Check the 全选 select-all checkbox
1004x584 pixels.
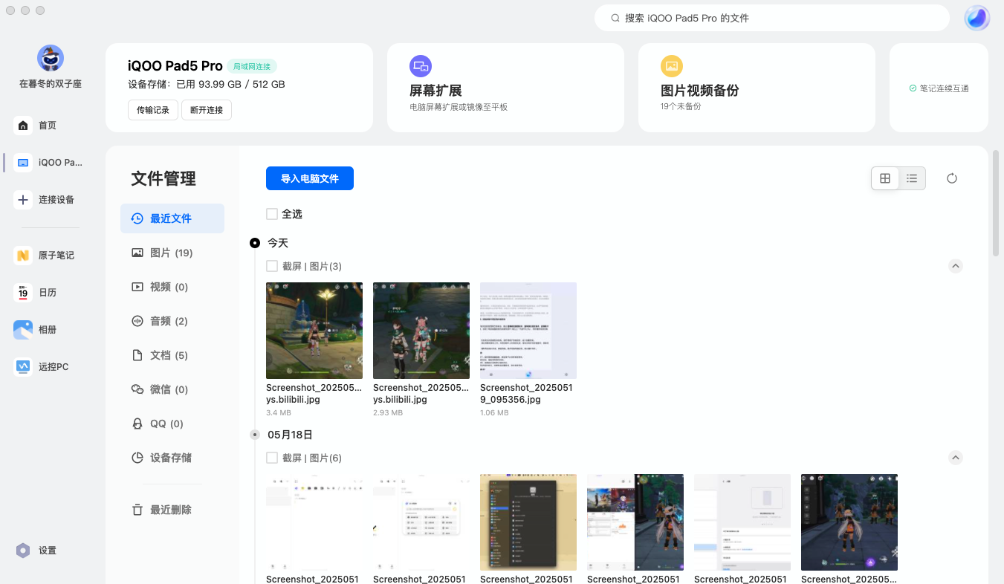(x=272, y=213)
